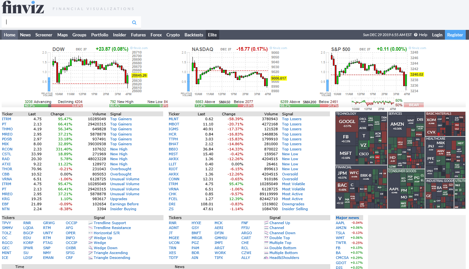Open the Triangle Descending pattern icon
Image resolution: width=469 pixels, height=269 pixels.
[91, 258]
